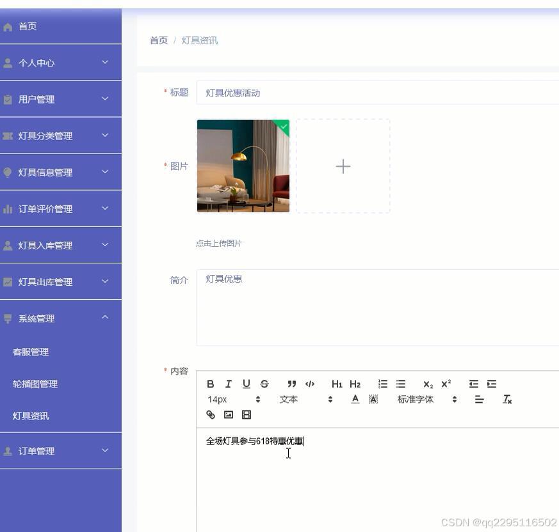Insert an ordered list
The width and height of the screenshot is (559, 532).
click(382, 384)
